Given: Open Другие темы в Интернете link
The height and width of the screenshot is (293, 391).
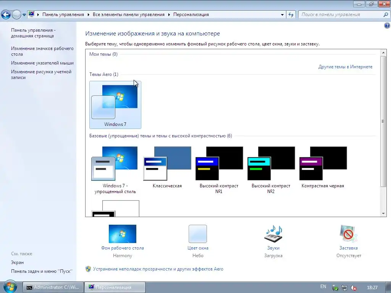Looking at the screenshot, I should tap(345, 67).
